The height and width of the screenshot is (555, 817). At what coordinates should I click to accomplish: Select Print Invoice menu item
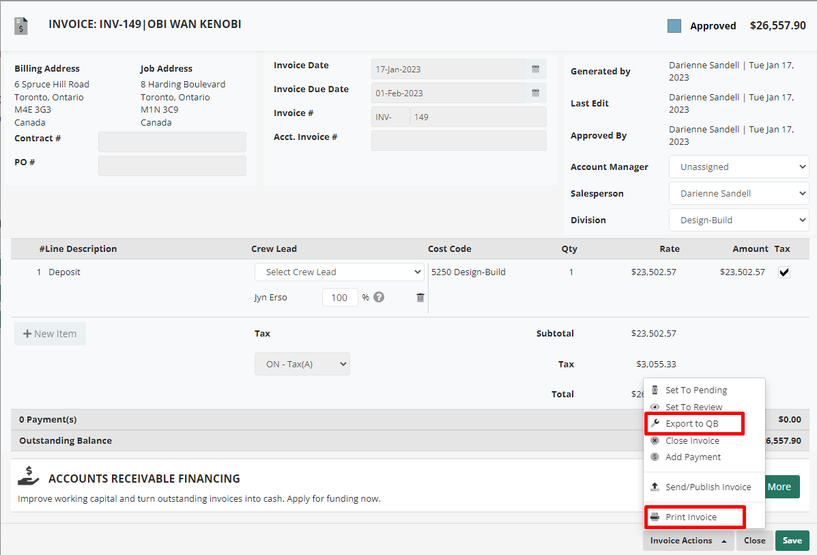tap(690, 517)
